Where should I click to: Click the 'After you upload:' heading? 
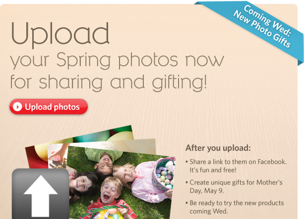click(x=218, y=148)
